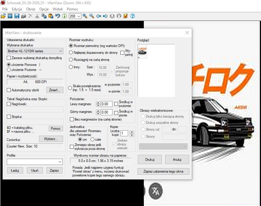Click the Cut scissors icon

(x=37, y=16)
